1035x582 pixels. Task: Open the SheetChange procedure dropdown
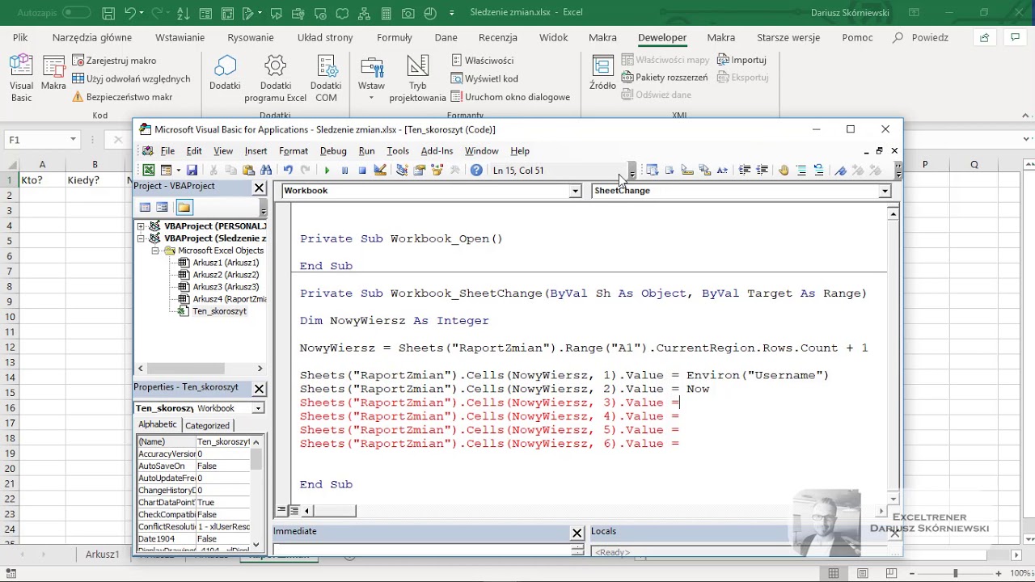[x=885, y=191]
